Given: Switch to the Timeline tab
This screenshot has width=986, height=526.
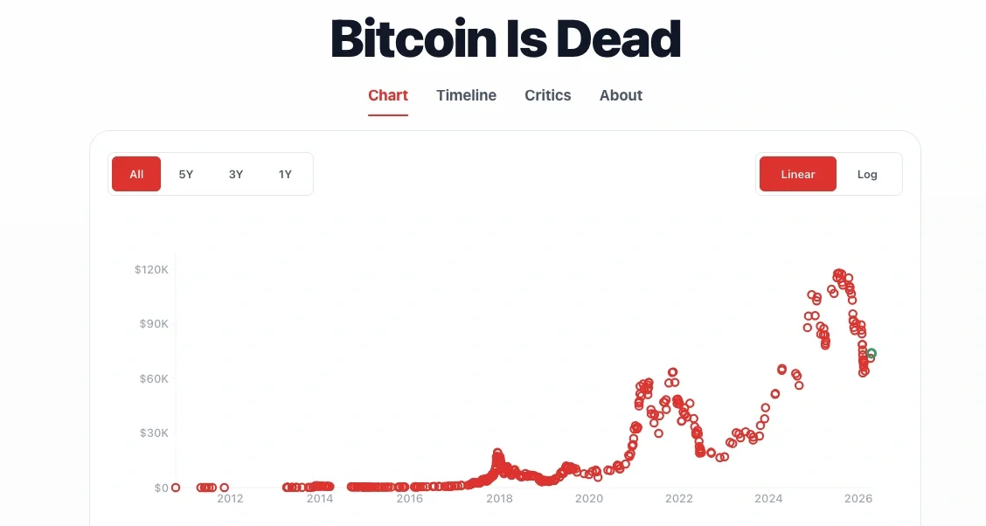Looking at the screenshot, I should click(466, 95).
